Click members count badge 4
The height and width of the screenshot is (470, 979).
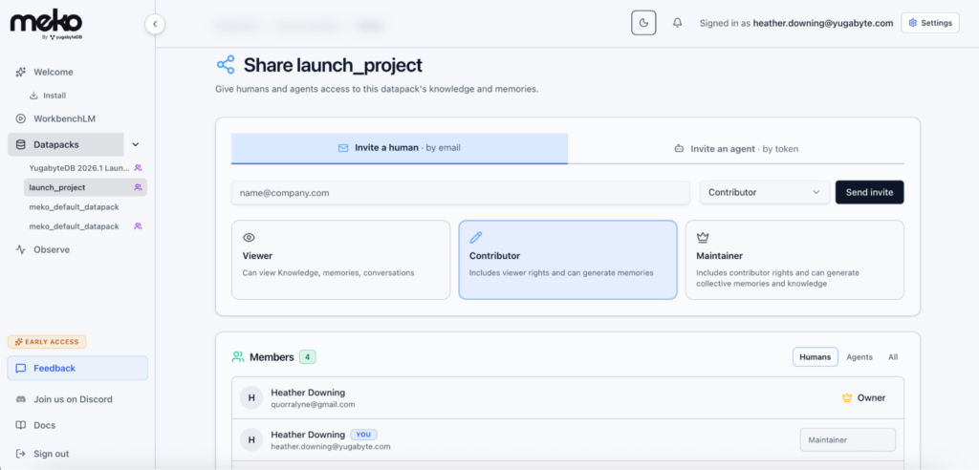point(307,357)
